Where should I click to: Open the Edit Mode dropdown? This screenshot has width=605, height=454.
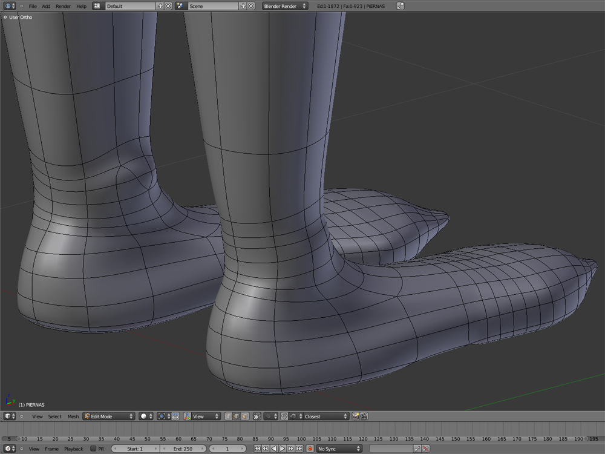click(109, 416)
